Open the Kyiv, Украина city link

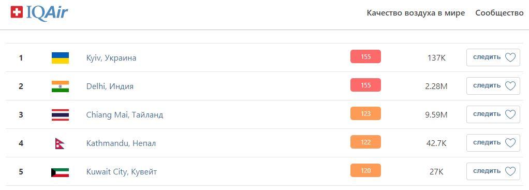click(111, 58)
